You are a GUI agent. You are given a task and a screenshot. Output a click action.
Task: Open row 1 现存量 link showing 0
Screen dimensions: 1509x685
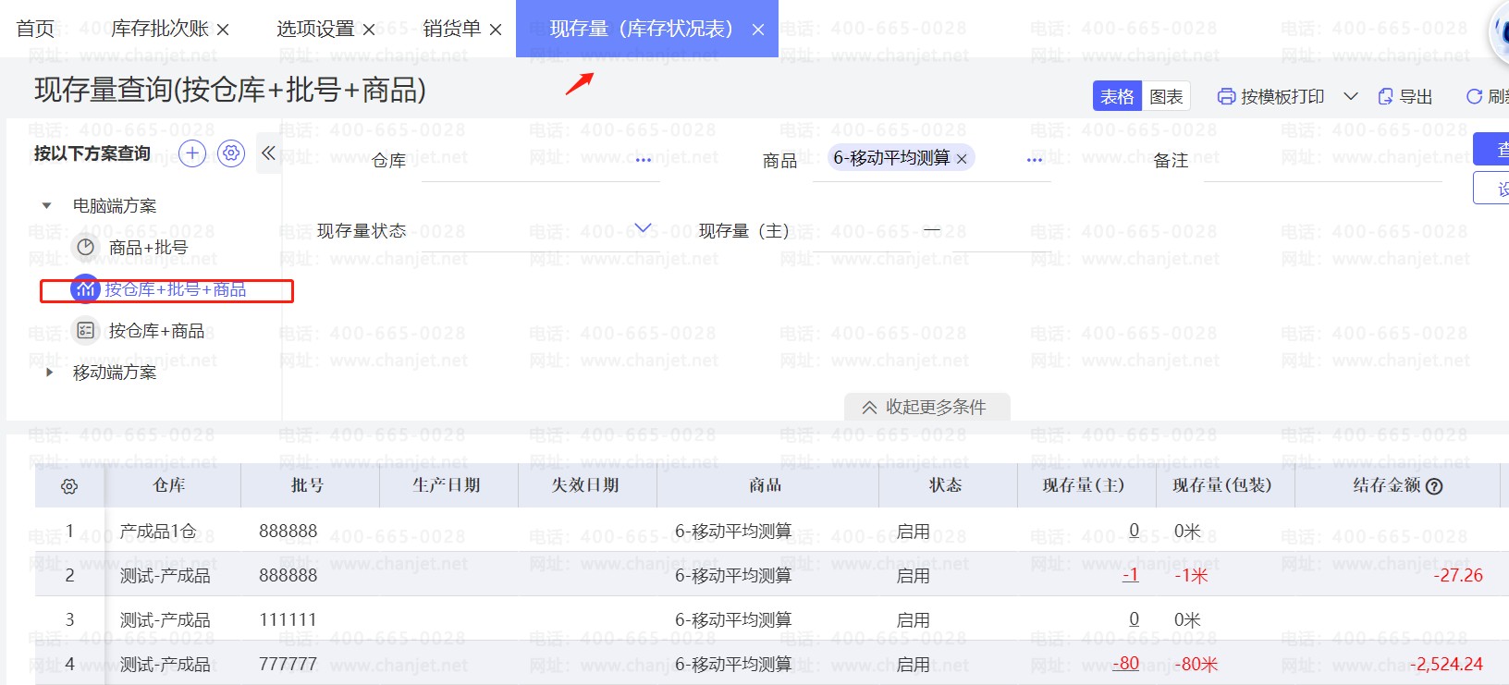1135,531
